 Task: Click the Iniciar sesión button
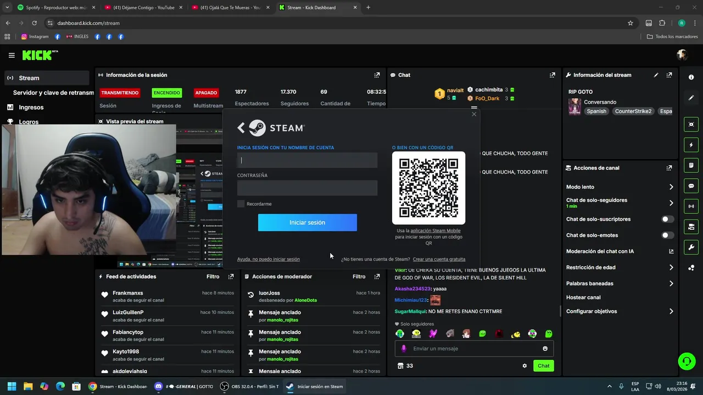pos(307,222)
